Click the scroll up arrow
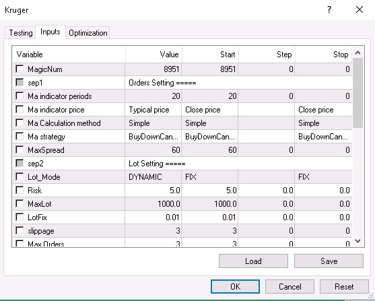 357,53
